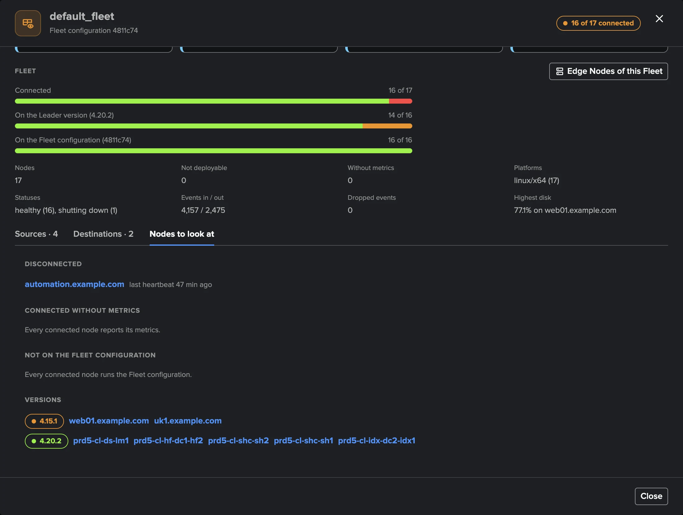Click the 4.15.1 version badge
Image resolution: width=683 pixels, height=515 pixels.
[x=44, y=421]
